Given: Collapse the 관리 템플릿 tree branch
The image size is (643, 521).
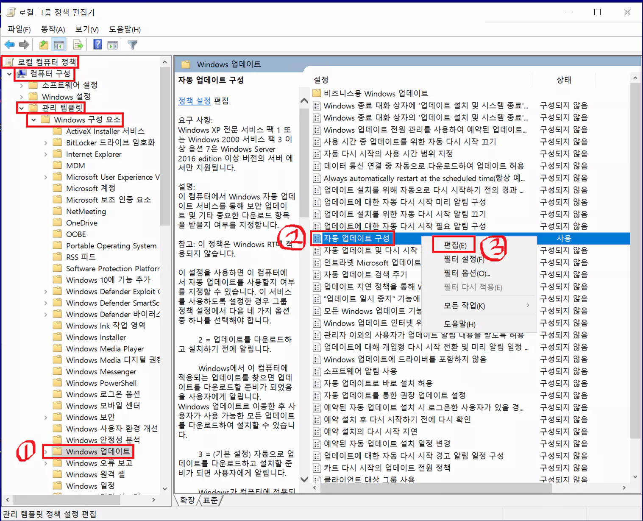Looking at the screenshot, I should click(x=22, y=108).
